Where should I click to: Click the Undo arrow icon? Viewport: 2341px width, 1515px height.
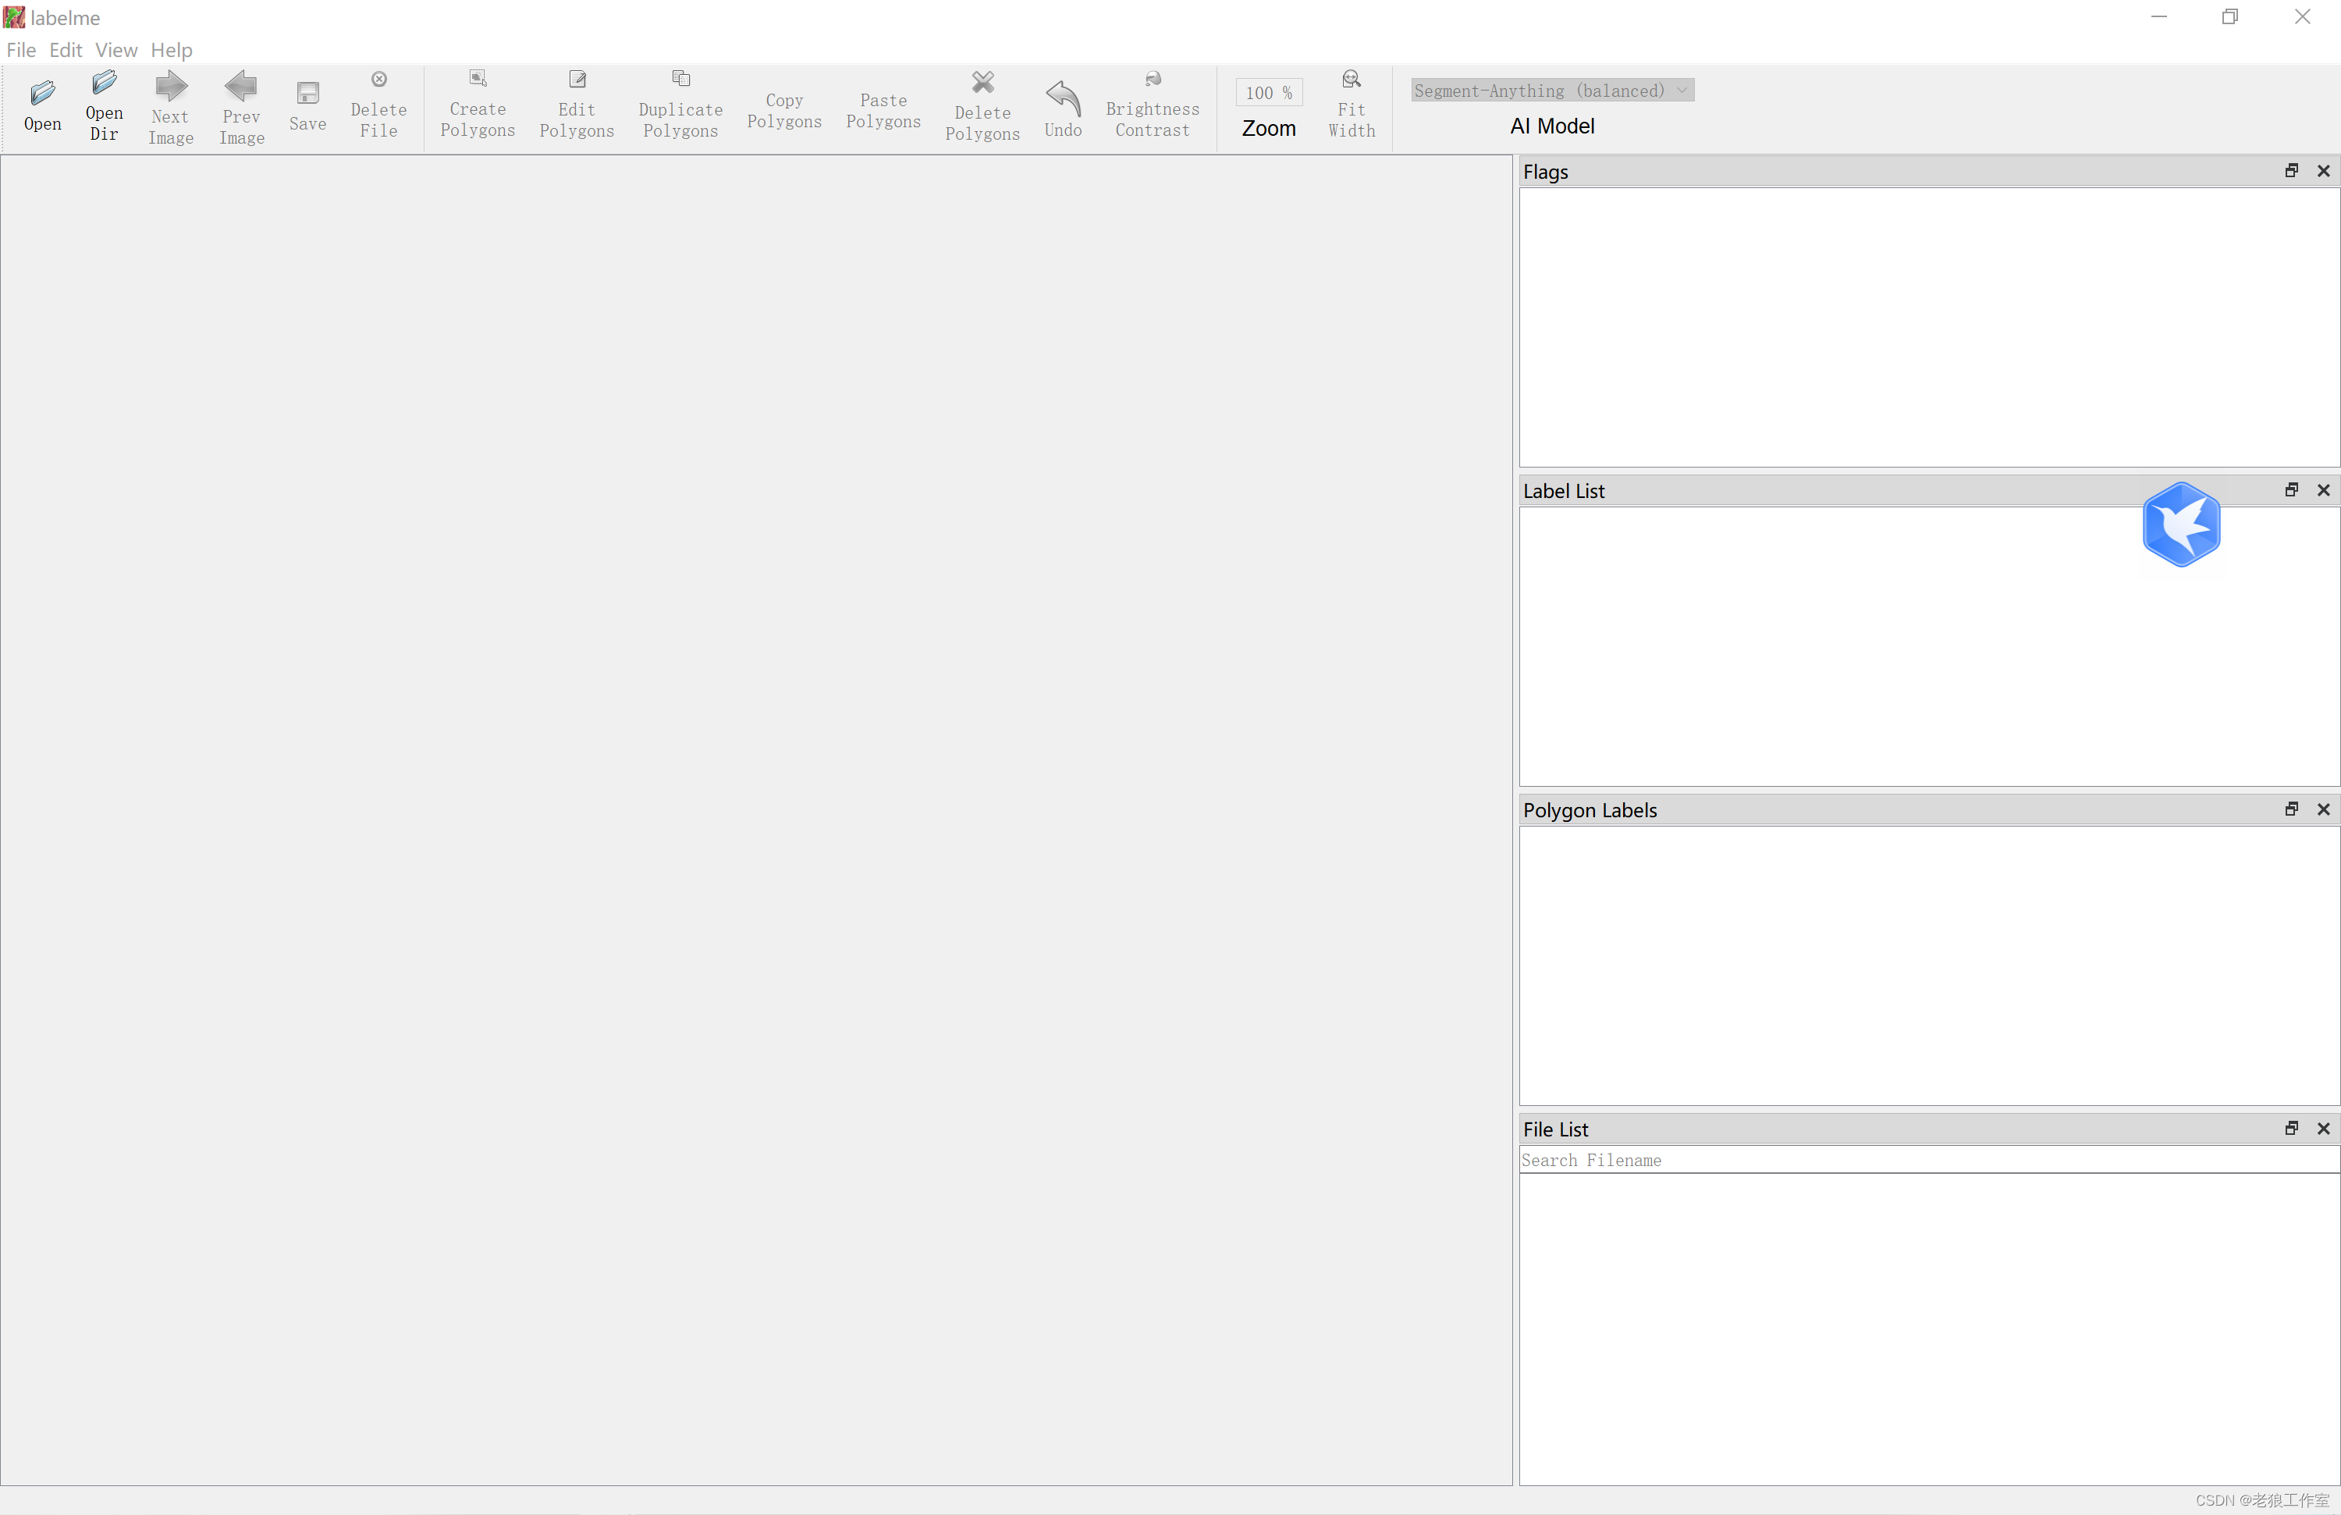(1062, 97)
